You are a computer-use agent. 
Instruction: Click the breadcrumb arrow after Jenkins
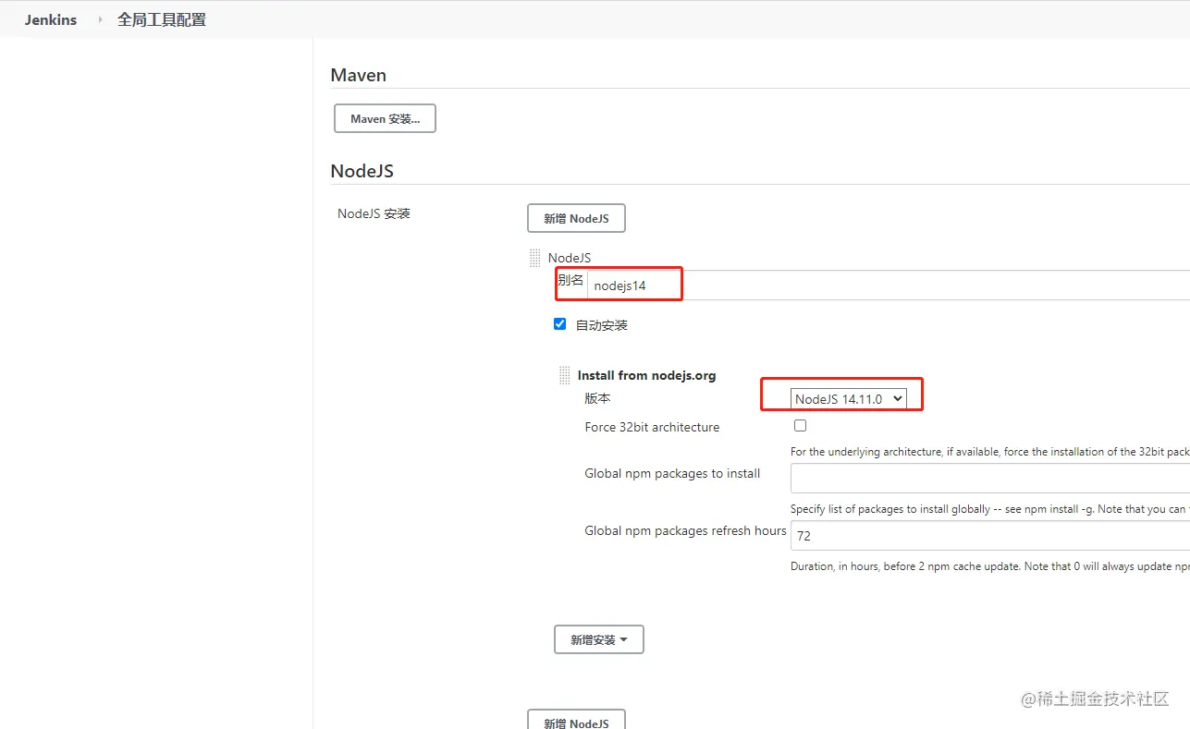click(x=100, y=19)
